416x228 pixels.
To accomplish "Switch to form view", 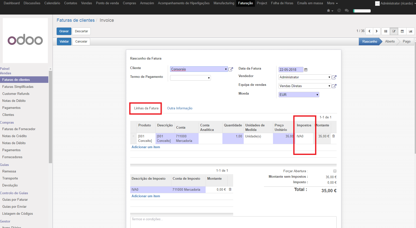I will point(394,31).
